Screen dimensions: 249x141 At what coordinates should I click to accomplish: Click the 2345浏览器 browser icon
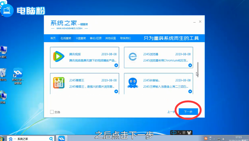point(133,56)
